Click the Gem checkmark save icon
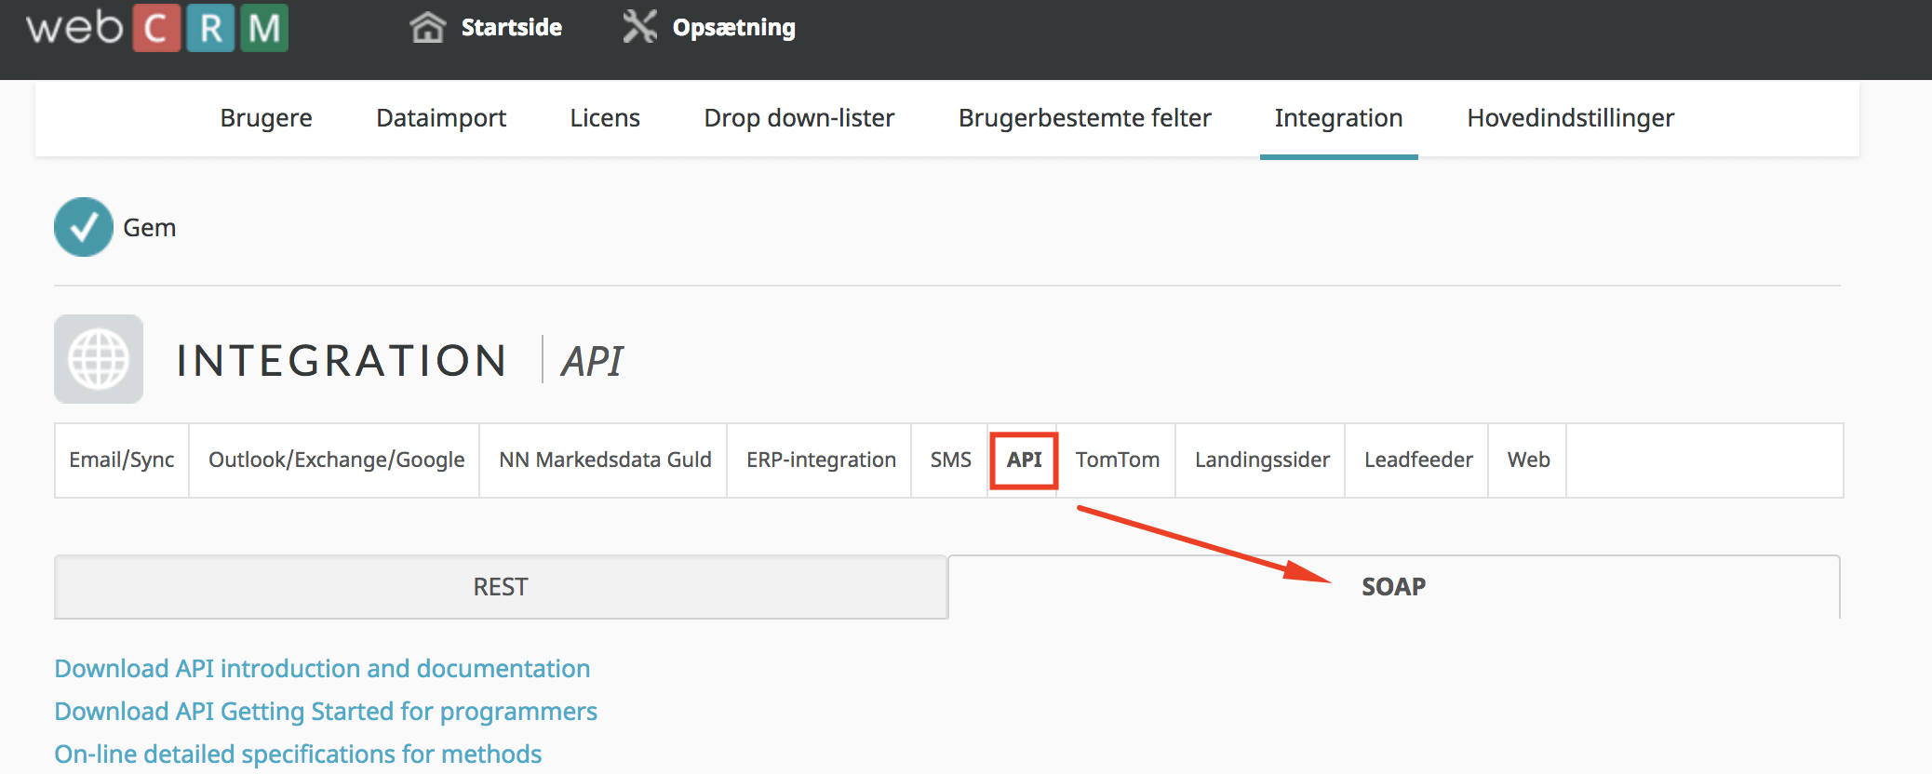1932x774 pixels. point(84,227)
